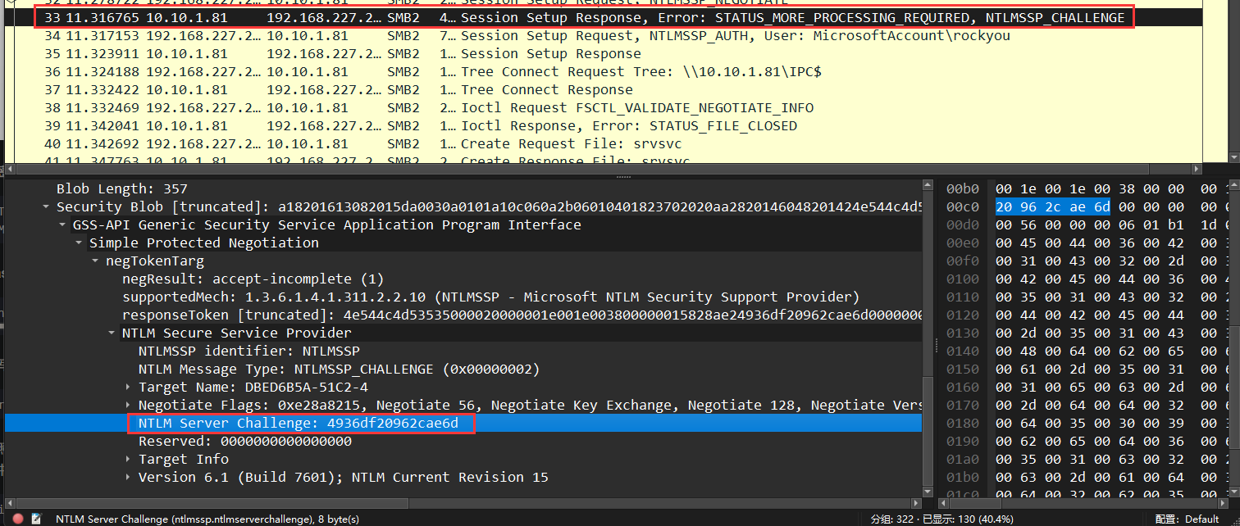Image resolution: width=1240 pixels, height=526 pixels.
Task: Expand the Target Name field
Action: click(128, 388)
